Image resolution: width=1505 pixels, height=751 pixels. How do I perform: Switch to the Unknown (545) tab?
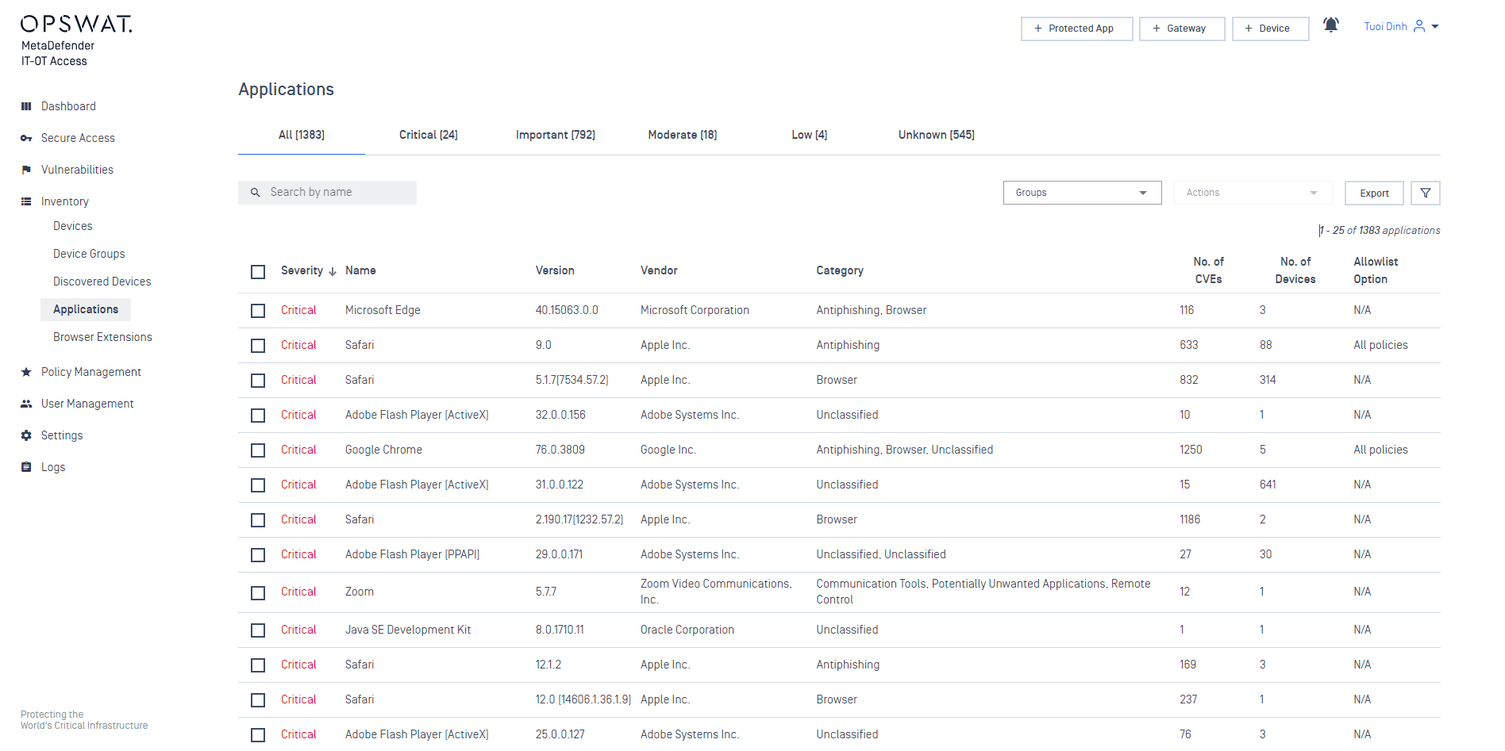coord(937,135)
